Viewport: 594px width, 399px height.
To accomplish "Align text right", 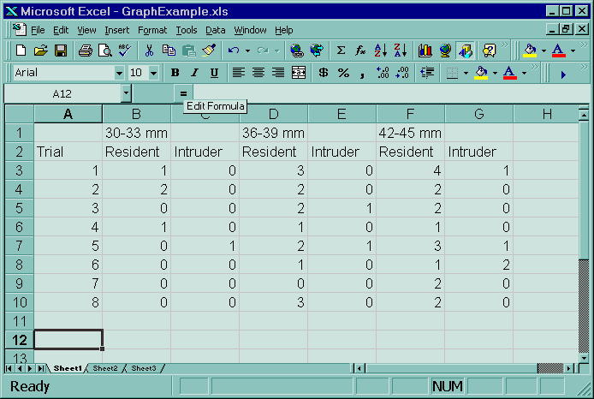I will 278,73.
